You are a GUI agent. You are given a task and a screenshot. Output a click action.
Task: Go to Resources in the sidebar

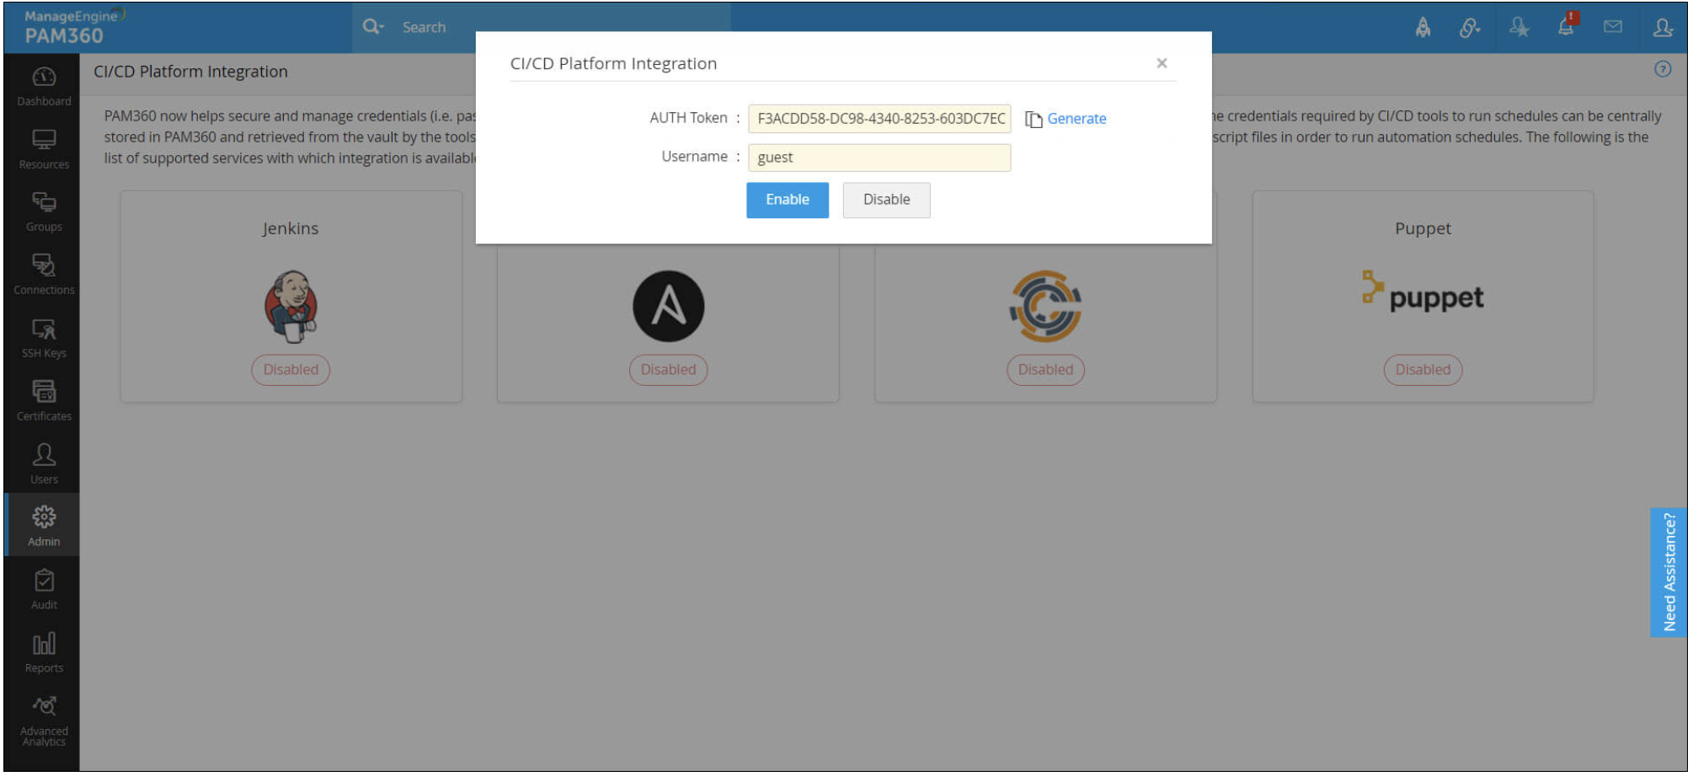click(44, 150)
